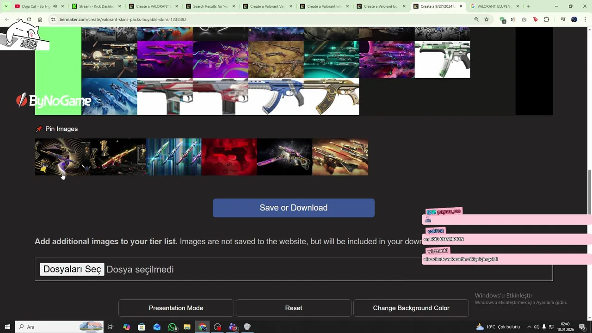
Task: Select the gold skins on orange thumbnail
Action: 340,157
